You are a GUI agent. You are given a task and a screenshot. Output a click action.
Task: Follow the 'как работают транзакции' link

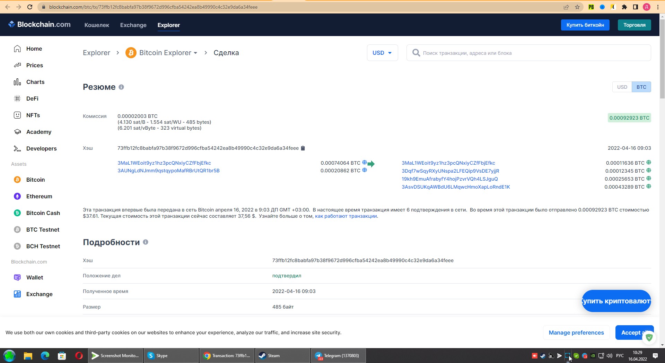[346, 216]
